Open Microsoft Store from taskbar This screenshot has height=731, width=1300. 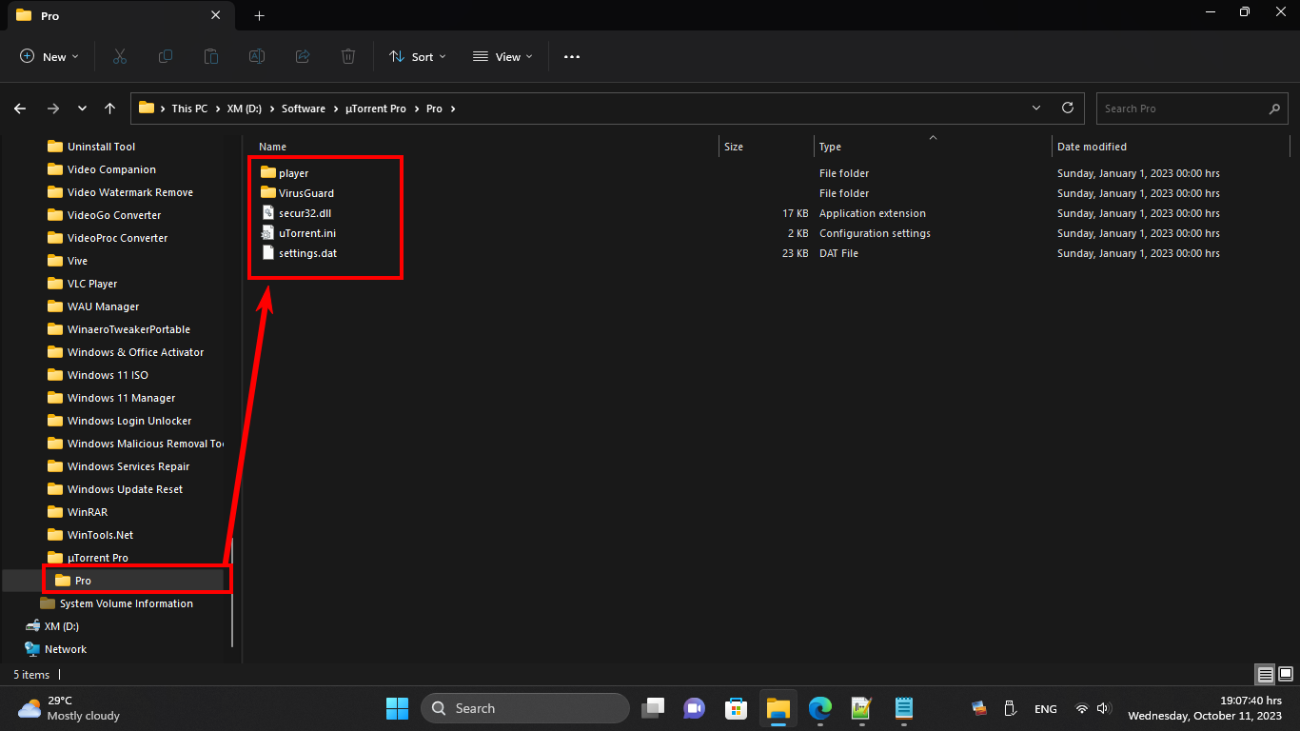(736, 708)
